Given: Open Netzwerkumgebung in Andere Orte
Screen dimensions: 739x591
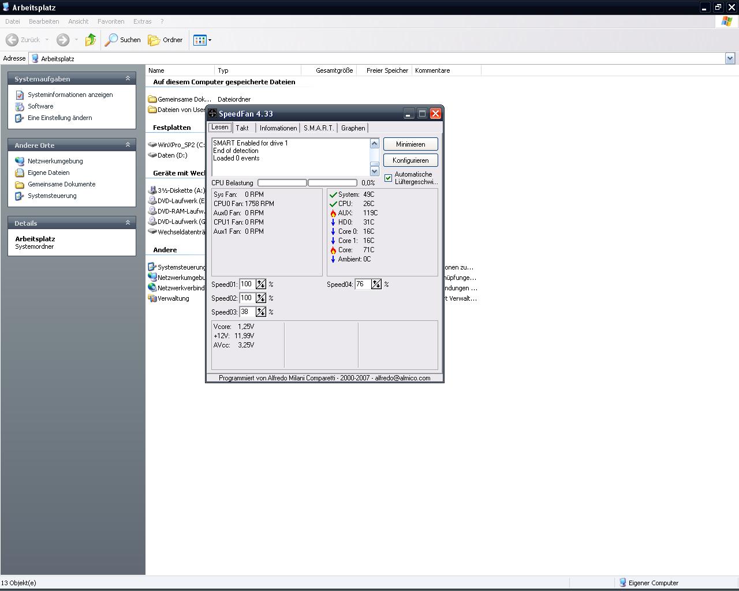Looking at the screenshot, I should click(x=55, y=161).
